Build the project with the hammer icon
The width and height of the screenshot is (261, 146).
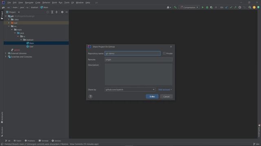pyautogui.click(x=175, y=7)
